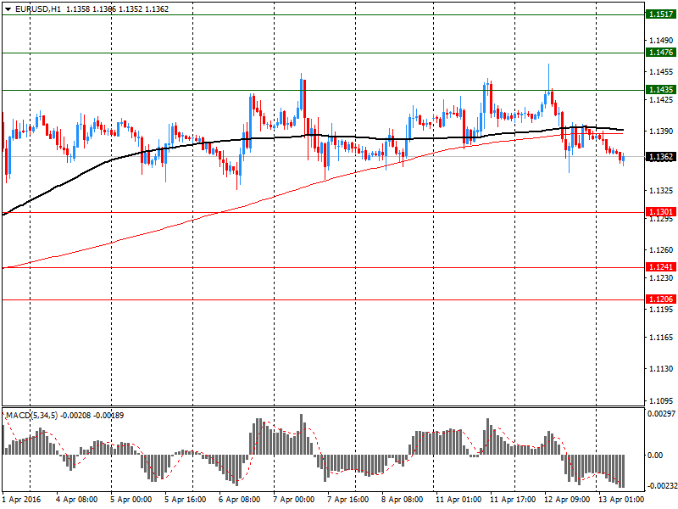The image size is (678, 509).
Task: Select the 6 Apr 08:00 time axis label
Action: [240, 500]
